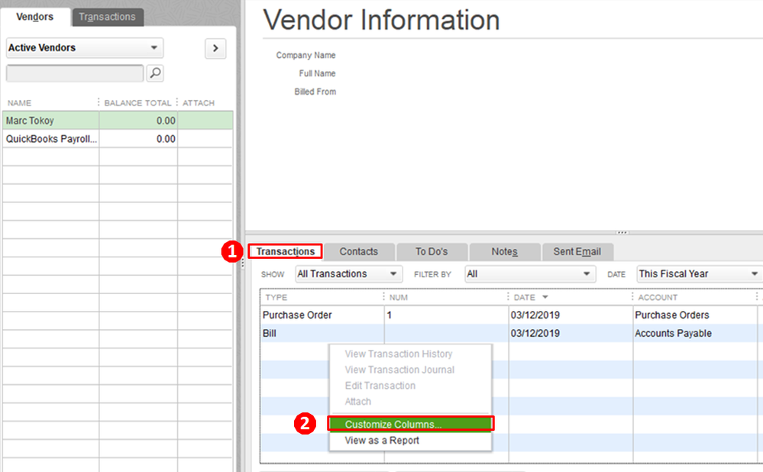Click Purchase Order number 1 cell
Screen dimensions: 763x472
[x=446, y=315]
